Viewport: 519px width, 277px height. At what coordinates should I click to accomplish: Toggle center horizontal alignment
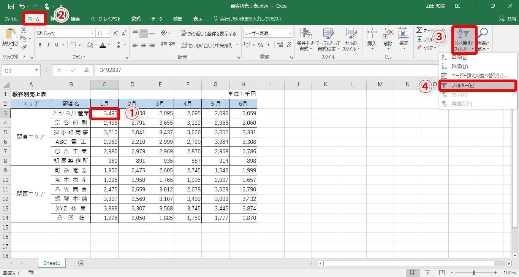[x=144, y=45]
